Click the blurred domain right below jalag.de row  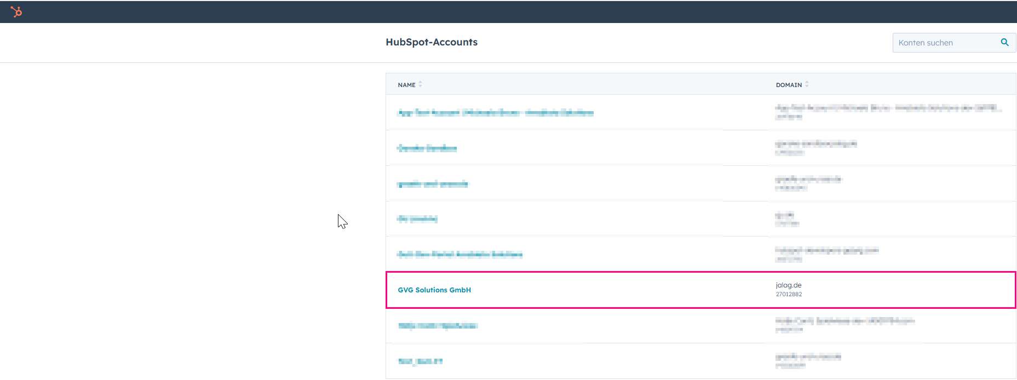(844, 321)
